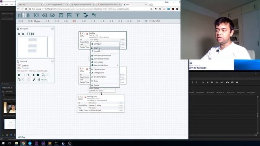Click the Lift button in Premiere monitor

point(227,82)
